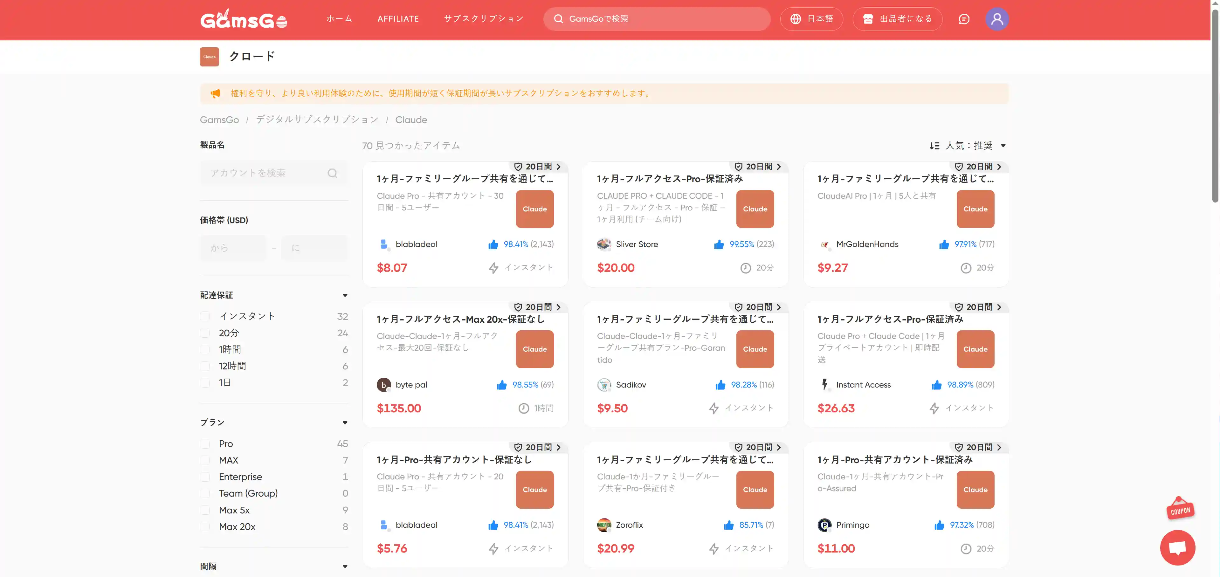
Task: Enable the Max 20x plan filter
Action: (205, 526)
